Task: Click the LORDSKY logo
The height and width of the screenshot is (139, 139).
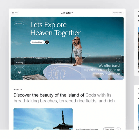Action: pos(67,13)
